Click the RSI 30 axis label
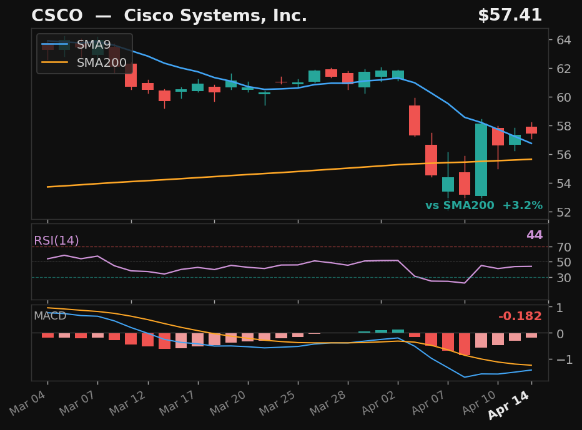This screenshot has width=582, height=430. click(x=563, y=277)
